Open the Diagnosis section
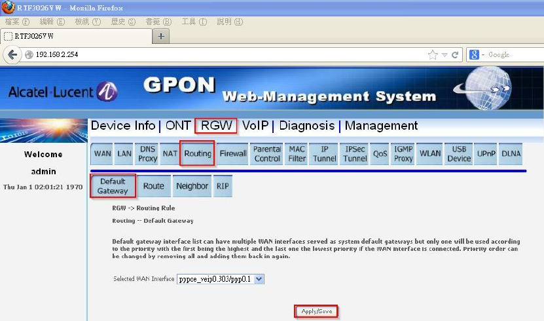Viewport: 544px width, 321px height. coord(306,126)
